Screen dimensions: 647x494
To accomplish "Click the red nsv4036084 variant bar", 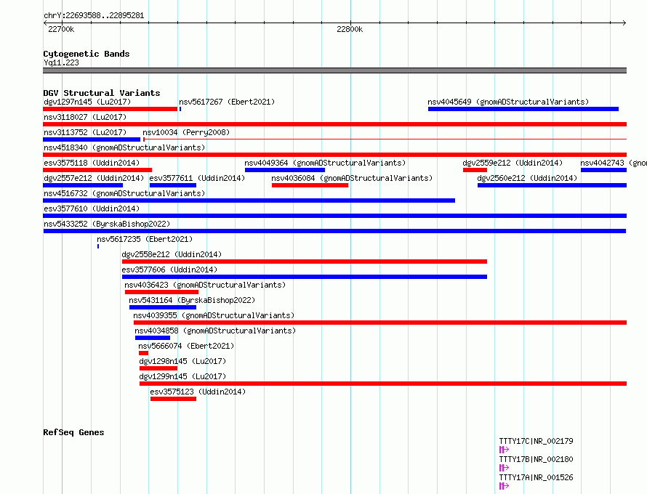I will pos(310,185).
